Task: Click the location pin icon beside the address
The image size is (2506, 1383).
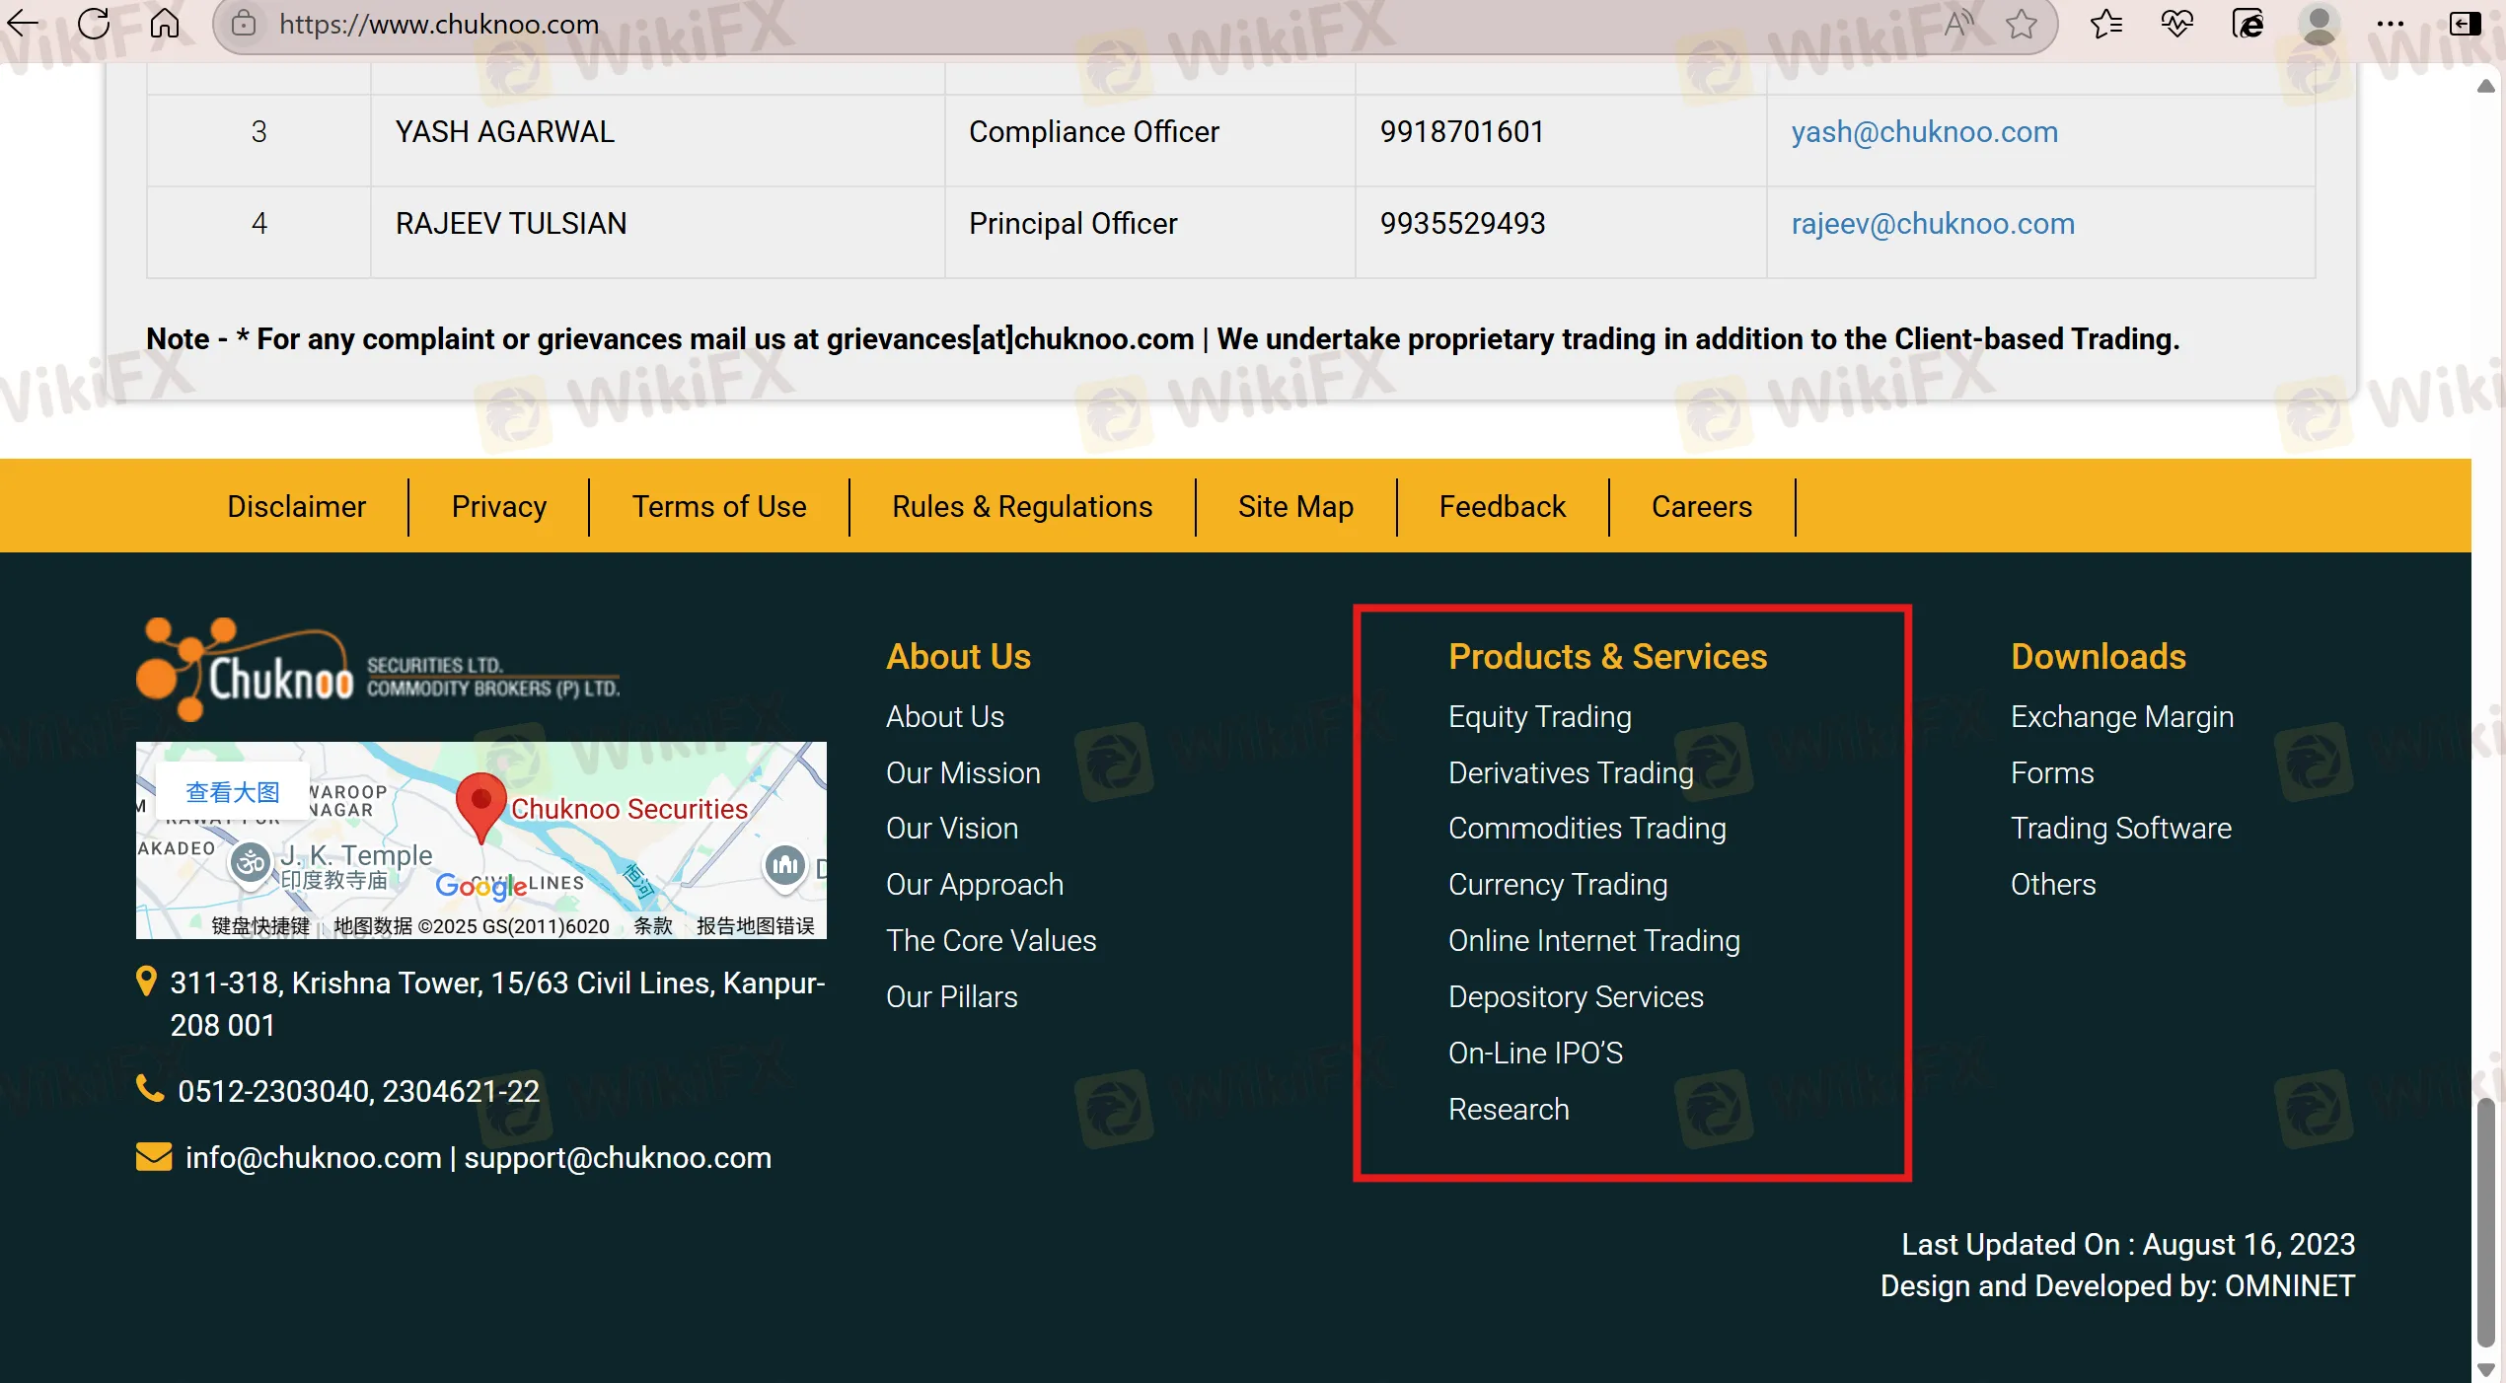Action: tap(147, 982)
